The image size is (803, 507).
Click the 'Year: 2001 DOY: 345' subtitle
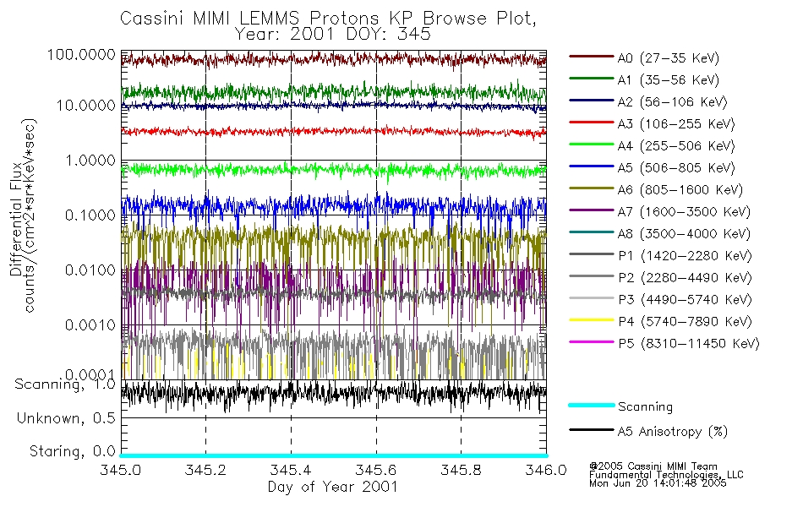(x=333, y=35)
